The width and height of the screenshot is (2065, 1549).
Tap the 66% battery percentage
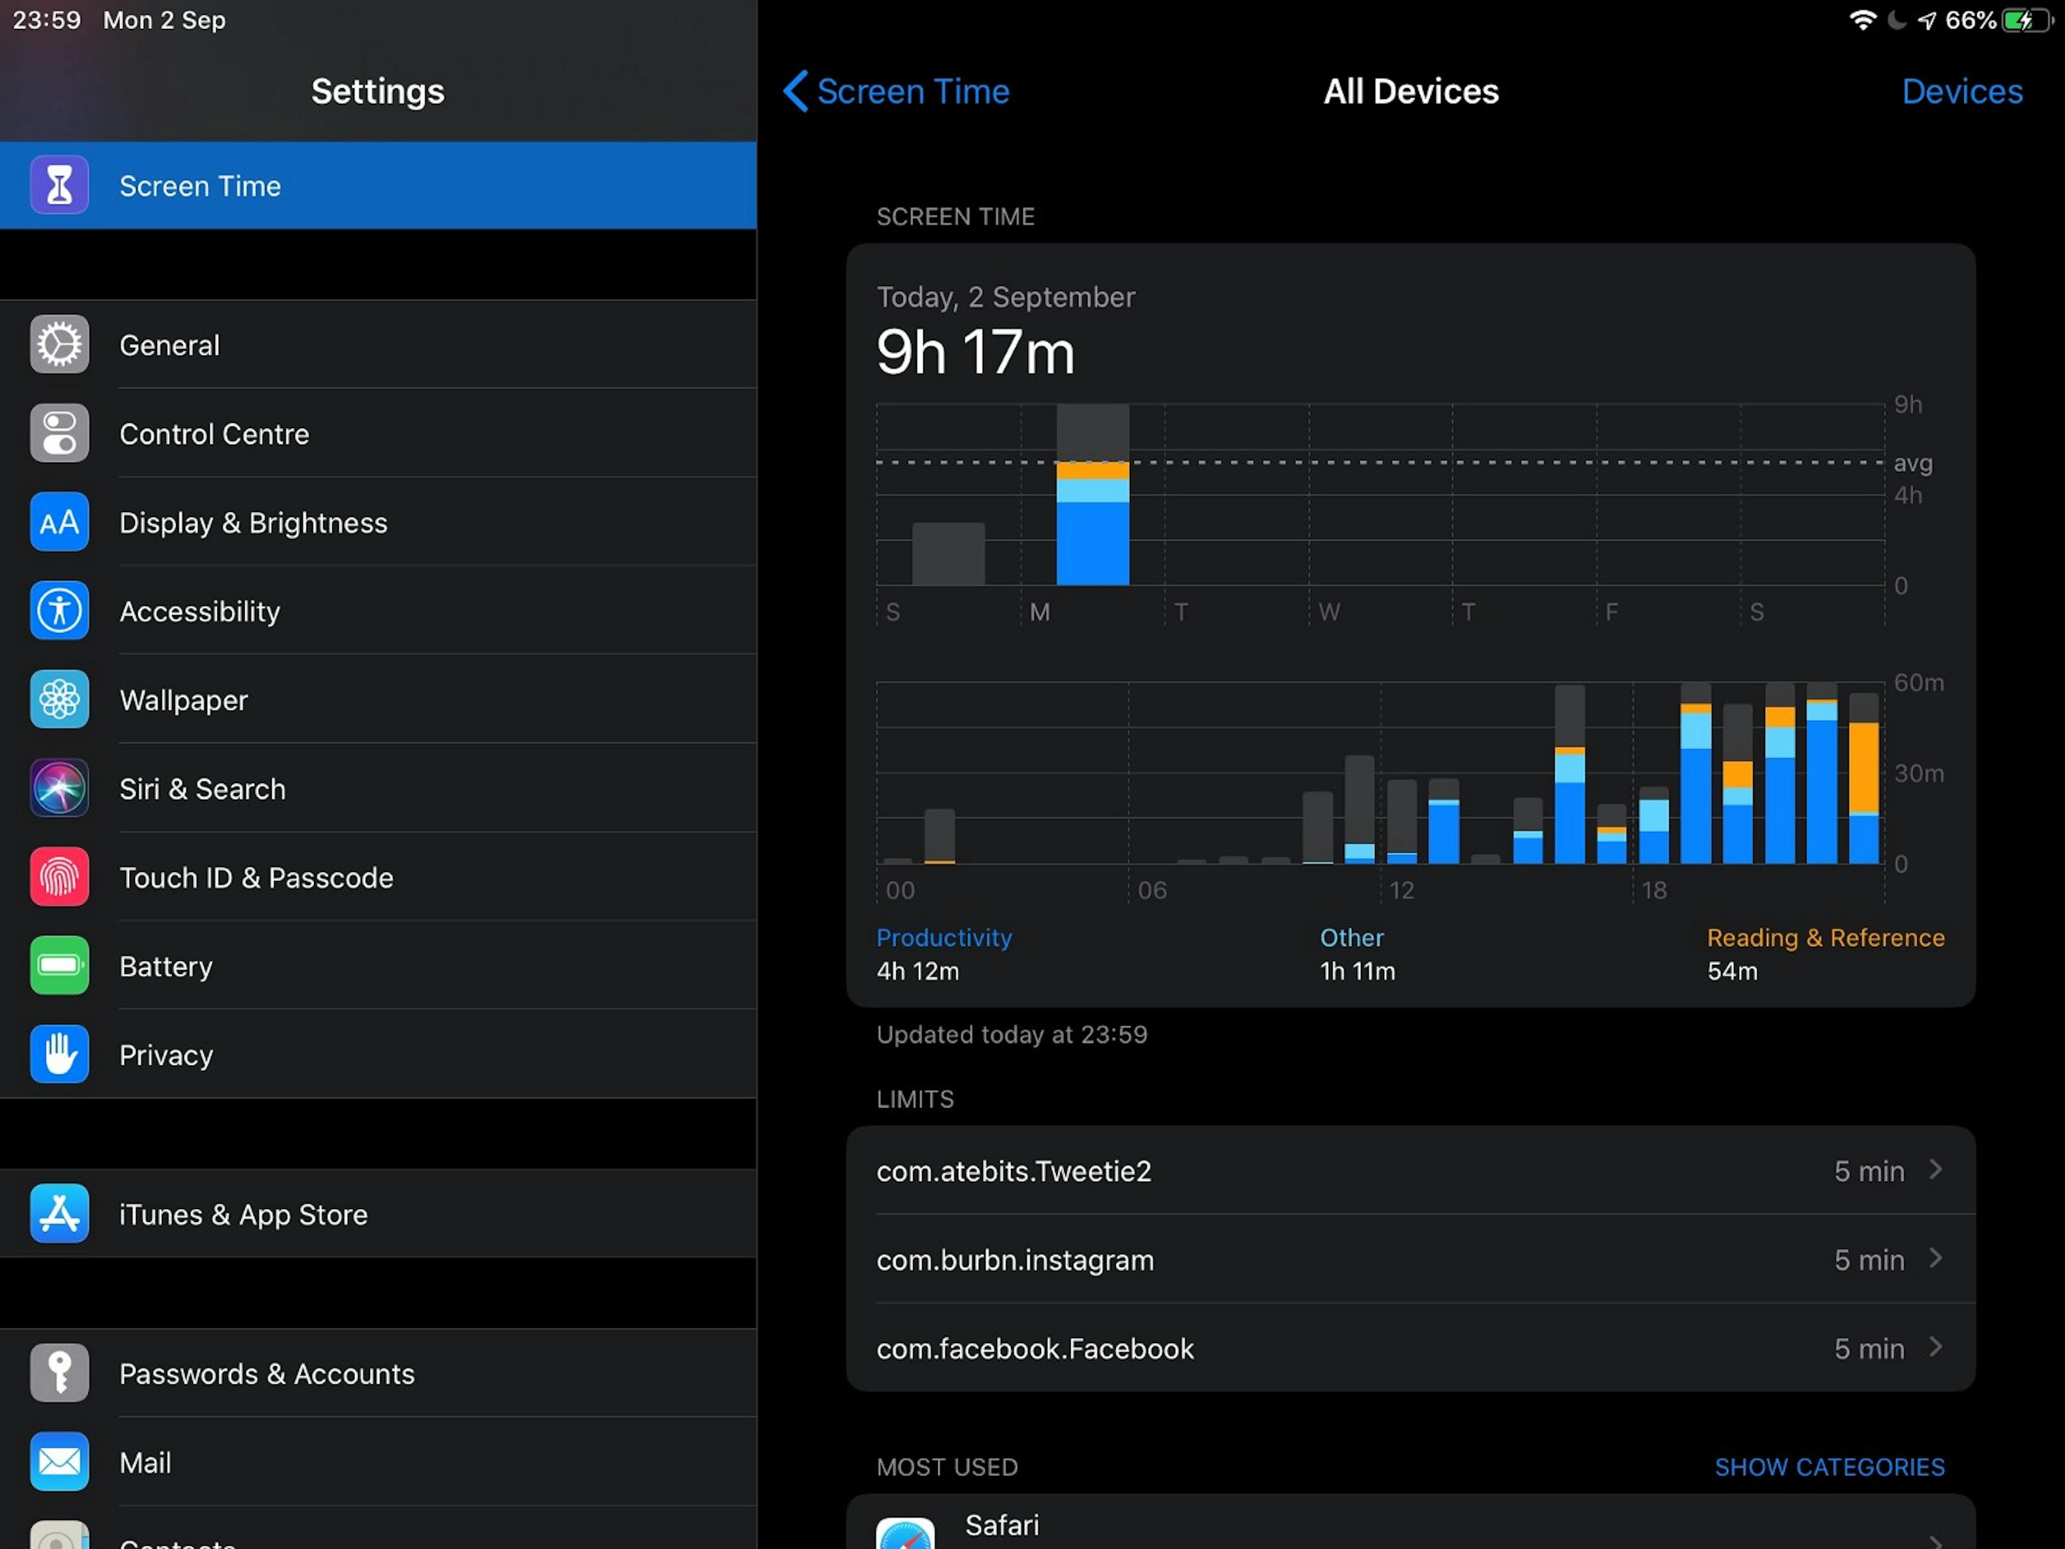point(1971,19)
